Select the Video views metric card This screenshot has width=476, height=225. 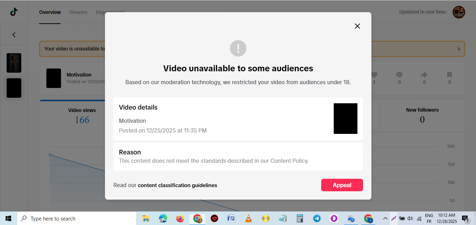pyautogui.click(x=82, y=116)
